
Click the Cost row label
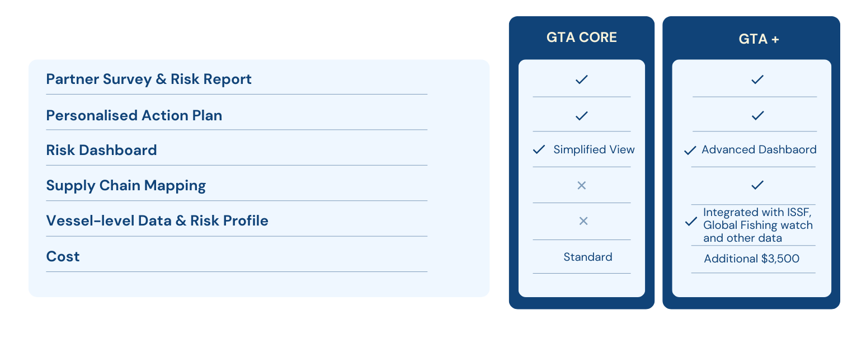click(x=63, y=256)
